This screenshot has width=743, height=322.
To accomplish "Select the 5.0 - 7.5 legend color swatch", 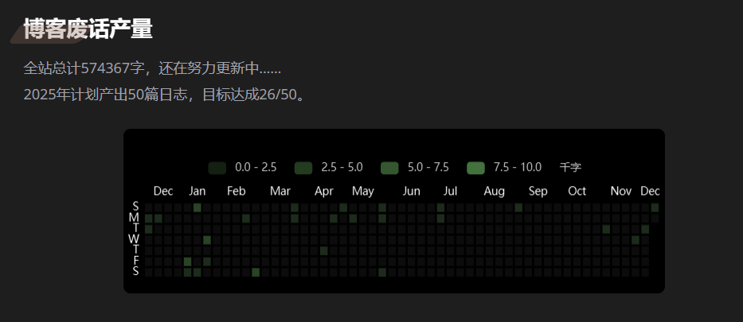I will pos(389,168).
